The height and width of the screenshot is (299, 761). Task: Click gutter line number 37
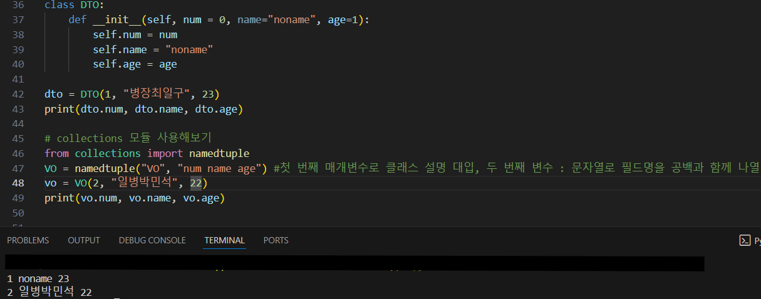pos(18,19)
